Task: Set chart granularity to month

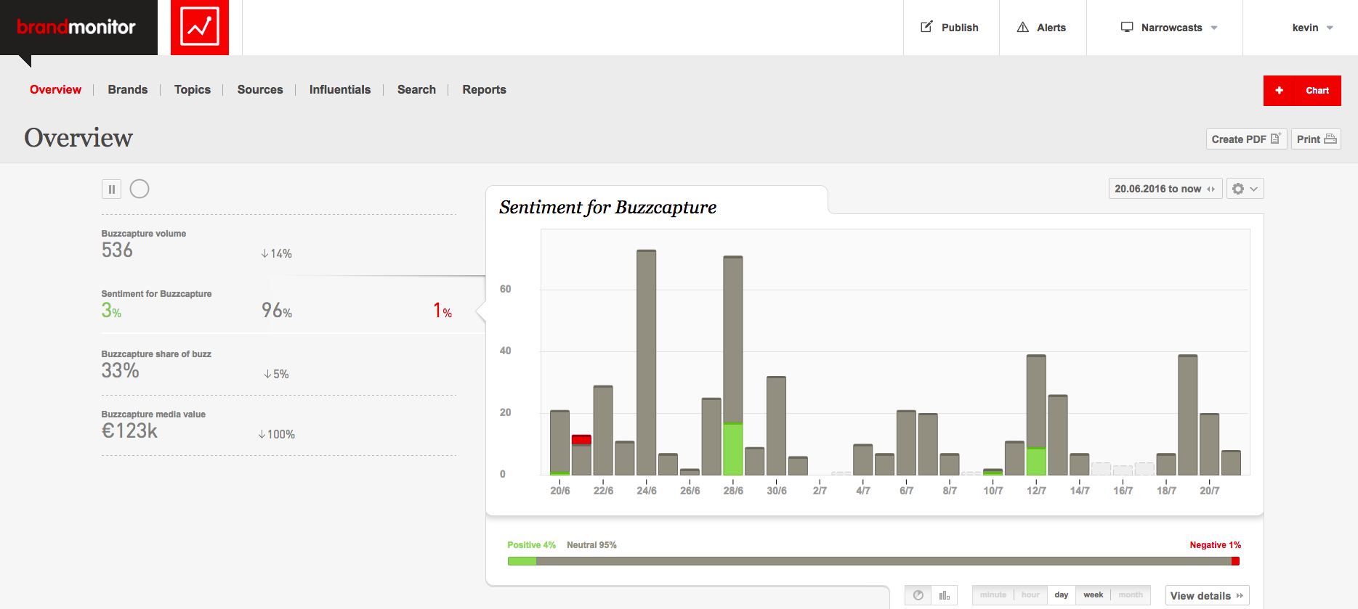Action: (1131, 595)
